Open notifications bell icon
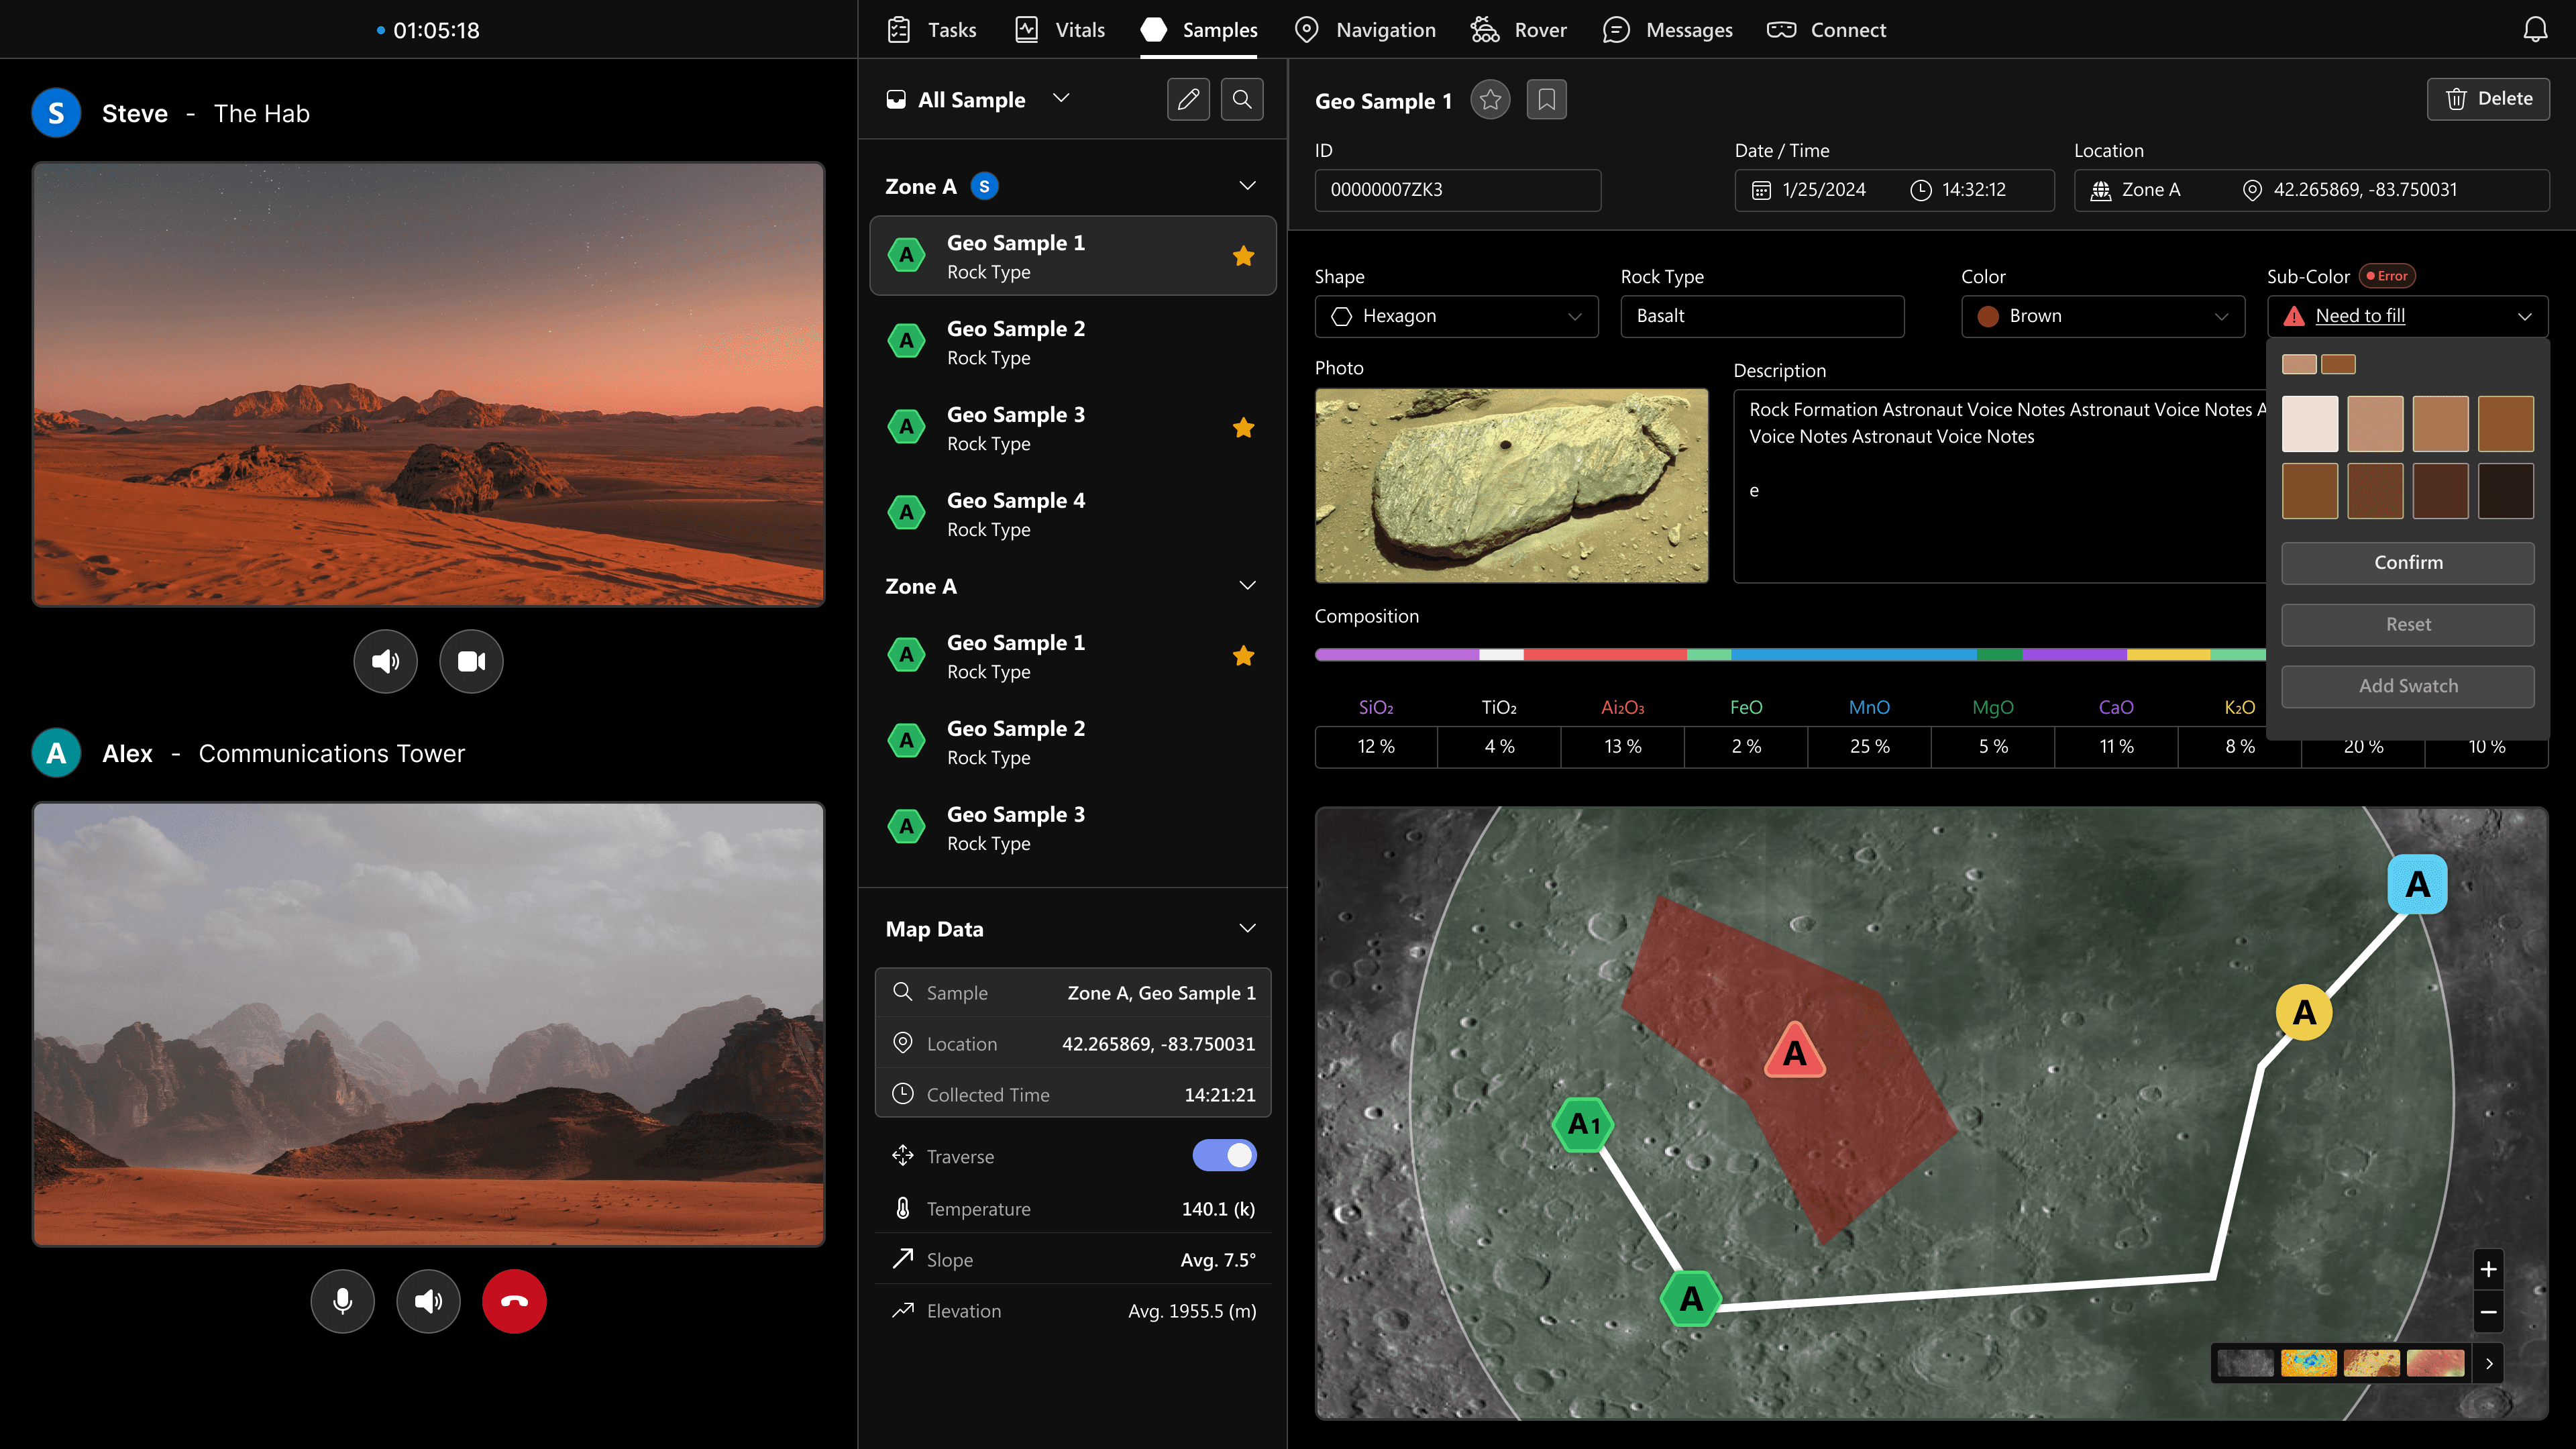 pos(2535,30)
